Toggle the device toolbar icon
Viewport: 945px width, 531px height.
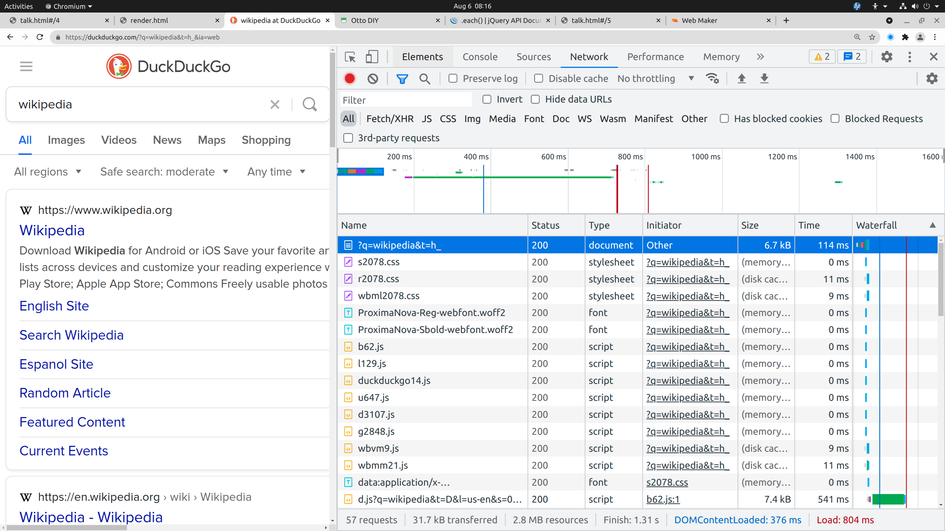click(372, 57)
